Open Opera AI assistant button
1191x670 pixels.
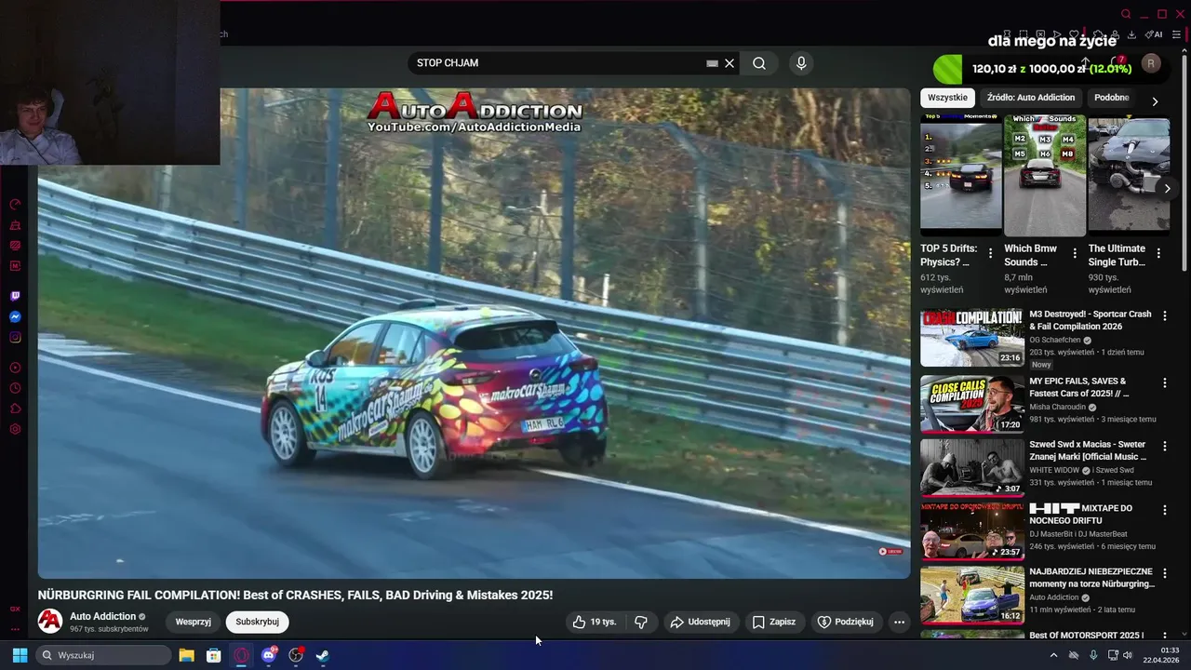(x=1155, y=34)
